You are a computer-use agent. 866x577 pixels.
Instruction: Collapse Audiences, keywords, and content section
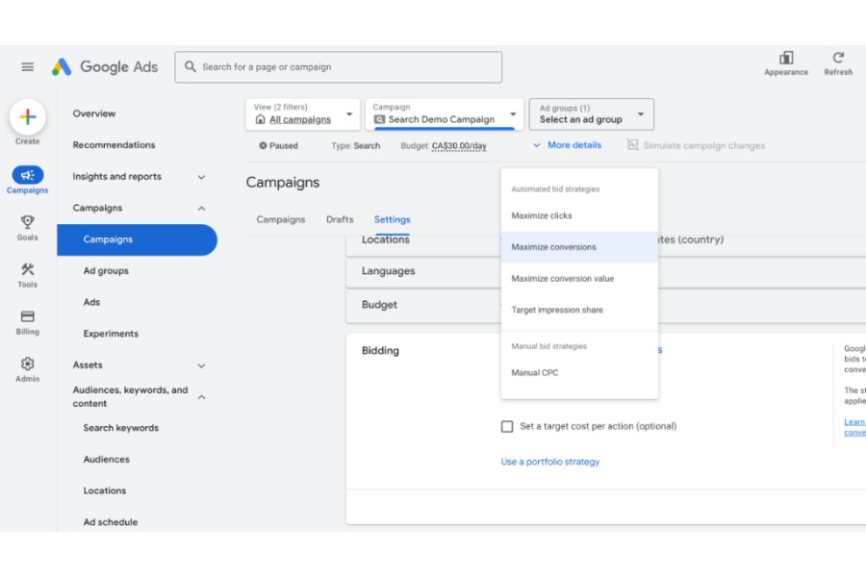(202, 397)
